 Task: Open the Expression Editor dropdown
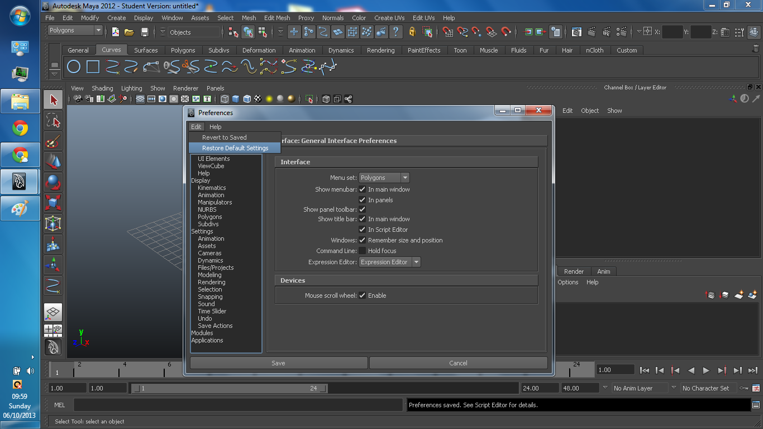[389, 262]
